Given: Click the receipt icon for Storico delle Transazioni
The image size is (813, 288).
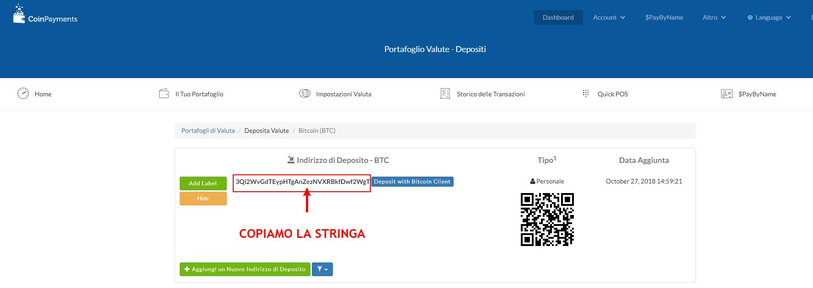Looking at the screenshot, I should pyautogui.click(x=445, y=94).
